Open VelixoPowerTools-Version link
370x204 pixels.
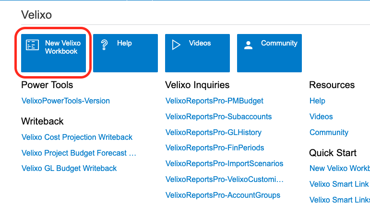[x=66, y=101]
